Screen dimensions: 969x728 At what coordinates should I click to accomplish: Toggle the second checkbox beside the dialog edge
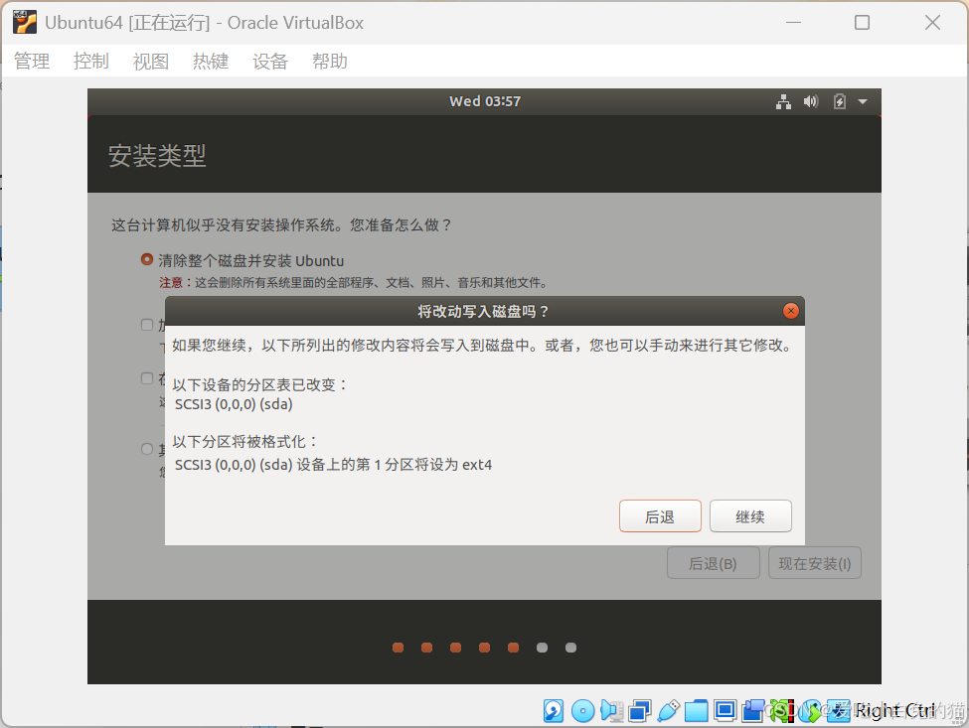pos(147,378)
